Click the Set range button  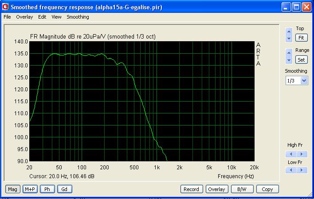coord(302,60)
